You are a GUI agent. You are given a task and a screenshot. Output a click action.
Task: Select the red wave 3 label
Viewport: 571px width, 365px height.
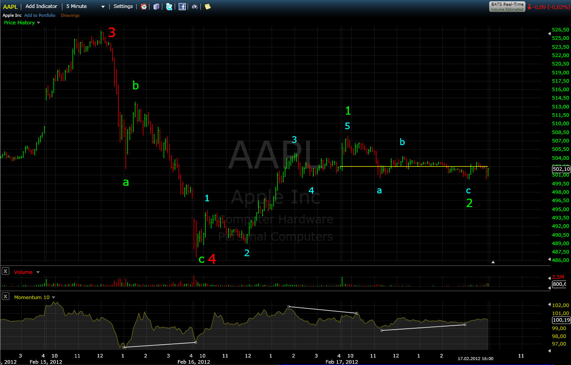coord(112,32)
